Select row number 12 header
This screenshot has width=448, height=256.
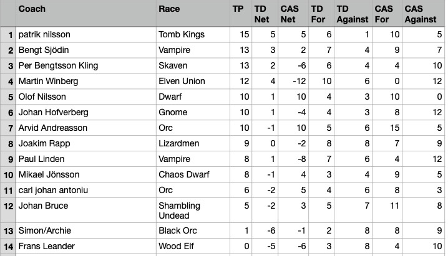pyautogui.click(x=7, y=211)
